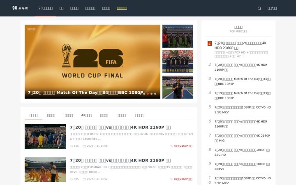The width and height of the screenshot is (296, 185).
Task: Open carousel thumbnail showing player in red shirt
Action: pos(178,36)
